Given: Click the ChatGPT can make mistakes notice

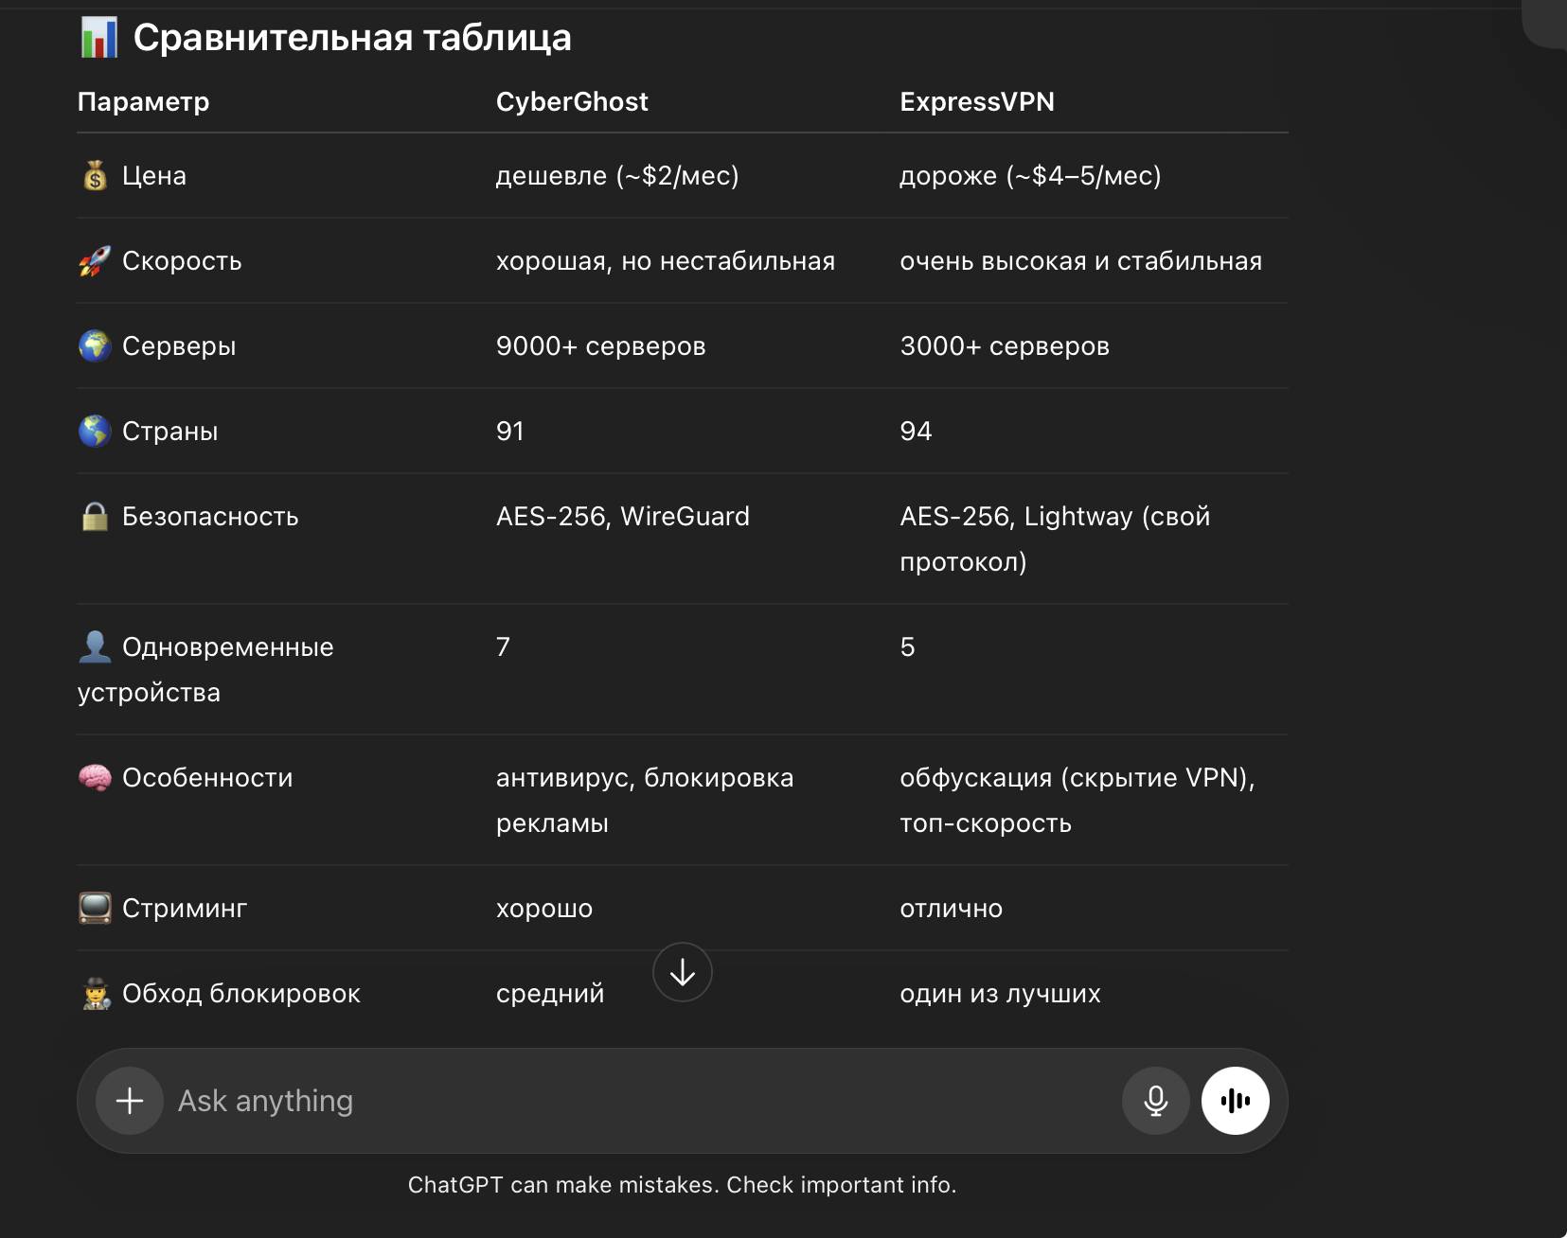Looking at the screenshot, I should click(x=682, y=1185).
